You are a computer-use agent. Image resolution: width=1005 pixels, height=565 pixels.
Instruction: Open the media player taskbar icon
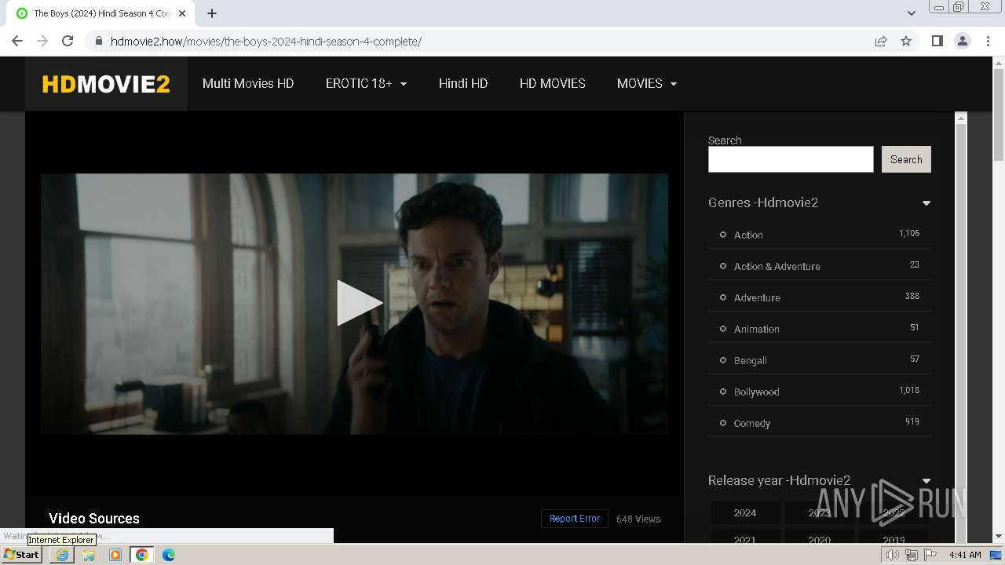115,555
